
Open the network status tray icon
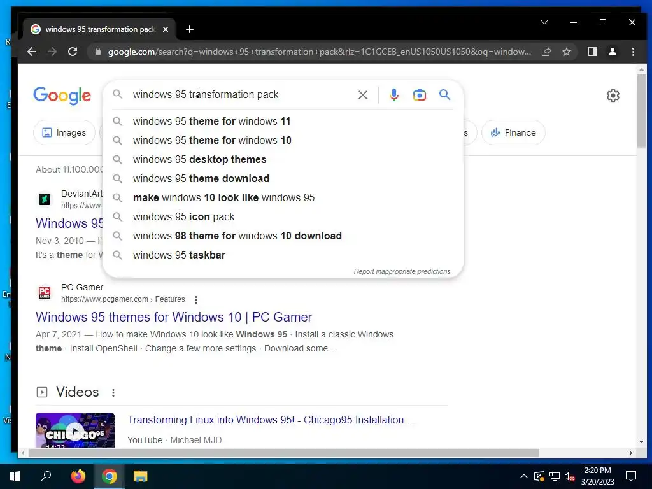(555, 476)
